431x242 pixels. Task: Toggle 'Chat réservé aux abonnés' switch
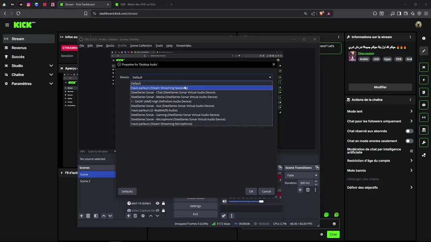point(409,131)
